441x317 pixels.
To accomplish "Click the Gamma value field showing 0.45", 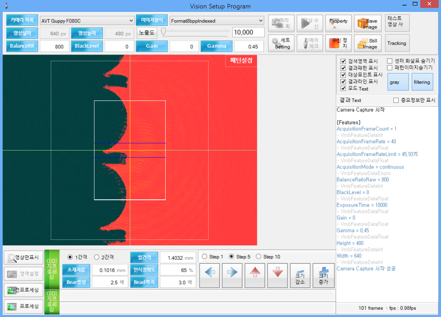I will (x=249, y=47).
